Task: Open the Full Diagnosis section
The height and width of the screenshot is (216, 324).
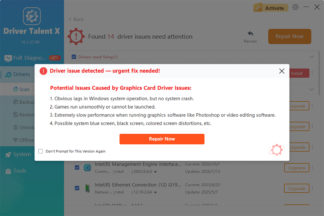Action: pyautogui.click(x=32, y=58)
